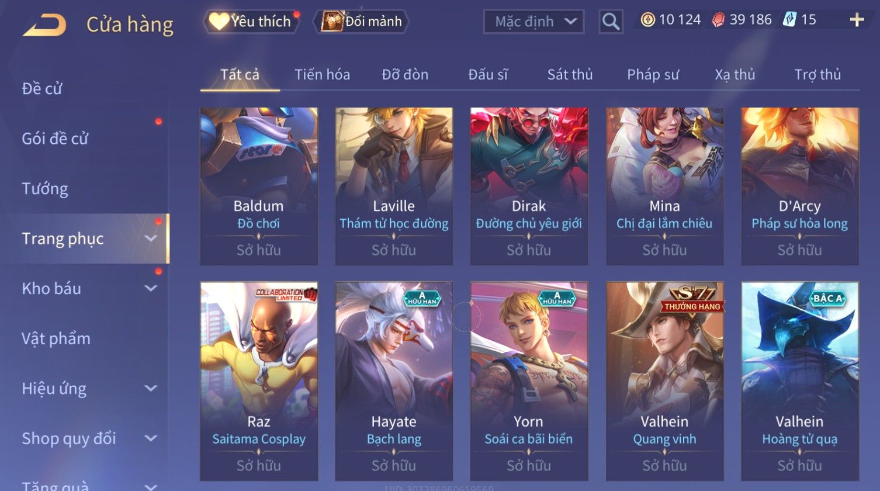Click the plus icon to add currency
The width and height of the screenshot is (880, 491).
click(857, 20)
